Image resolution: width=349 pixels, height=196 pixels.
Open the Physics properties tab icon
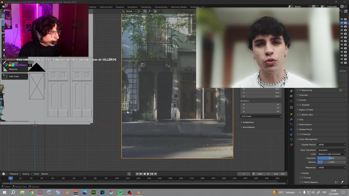291,129
